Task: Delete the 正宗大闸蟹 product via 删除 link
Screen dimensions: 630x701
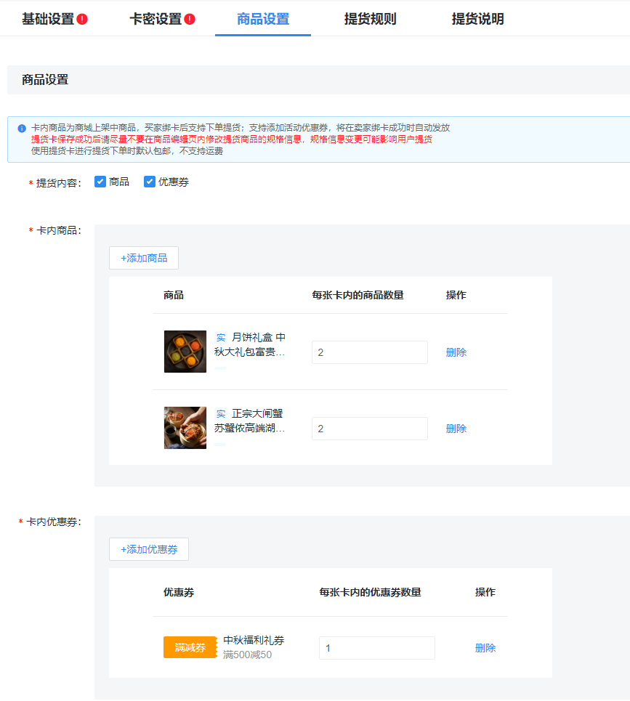Action: click(x=455, y=428)
